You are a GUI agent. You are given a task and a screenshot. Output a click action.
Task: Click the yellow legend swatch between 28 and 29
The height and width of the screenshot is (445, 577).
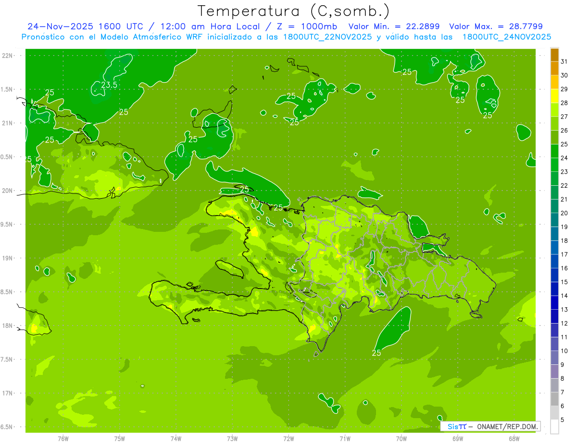(x=554, y=96)
